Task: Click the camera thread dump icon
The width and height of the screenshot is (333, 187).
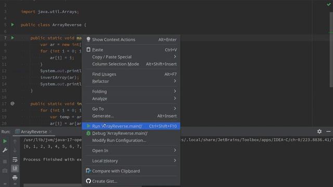Action: click(x=5, y=171)
